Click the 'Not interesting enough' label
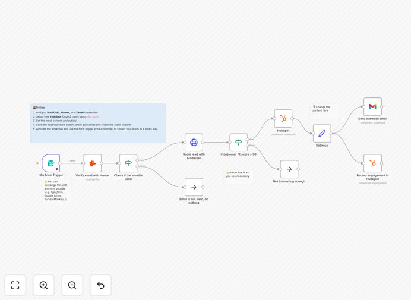411x300 pixels. click(x=289, y=181)
